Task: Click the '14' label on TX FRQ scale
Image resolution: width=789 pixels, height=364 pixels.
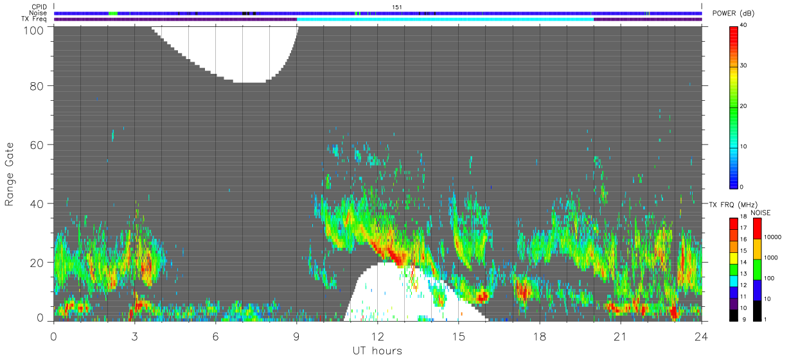Action: pos(744,262)
